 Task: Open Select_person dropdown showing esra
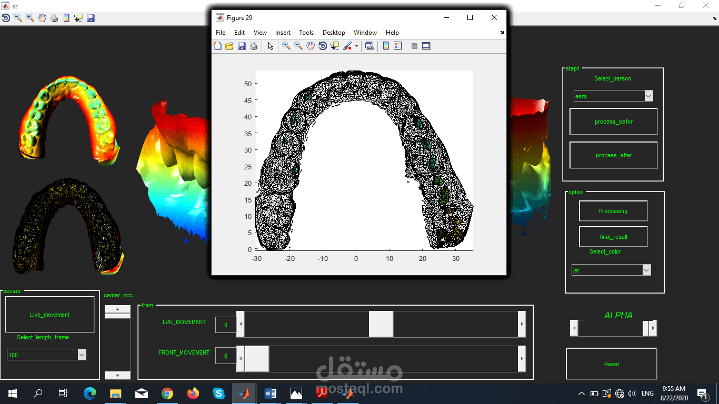point(613,96)
